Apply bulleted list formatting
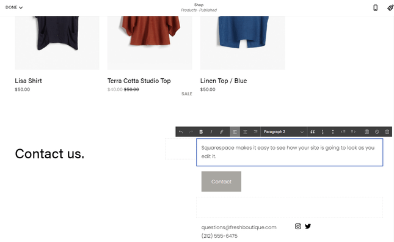Image resolution: width=394 pixels, height=242 pixels. 333,131
